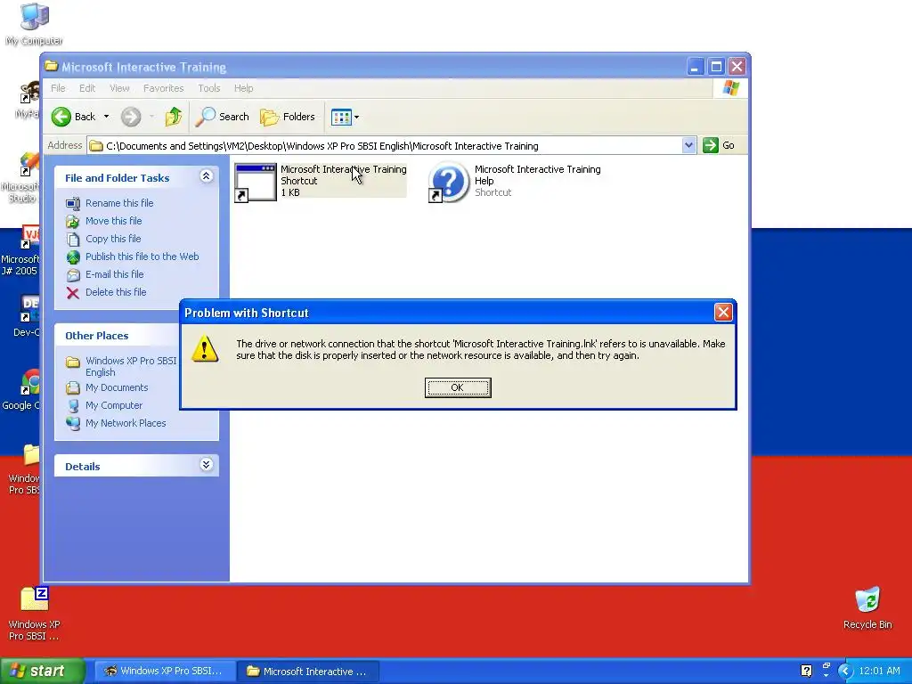
Task: Open the Help menu
Action: point(244,88)
